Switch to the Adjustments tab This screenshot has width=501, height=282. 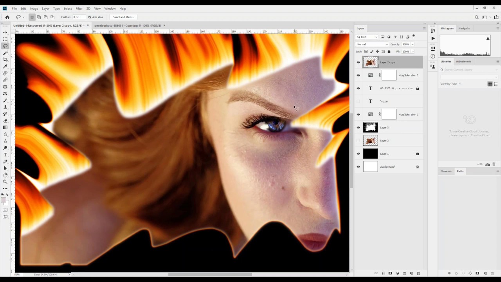coord(463,61)
